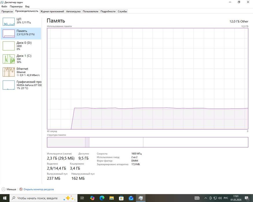Click the Скорость value 1600 МГц

pos(136,154)
